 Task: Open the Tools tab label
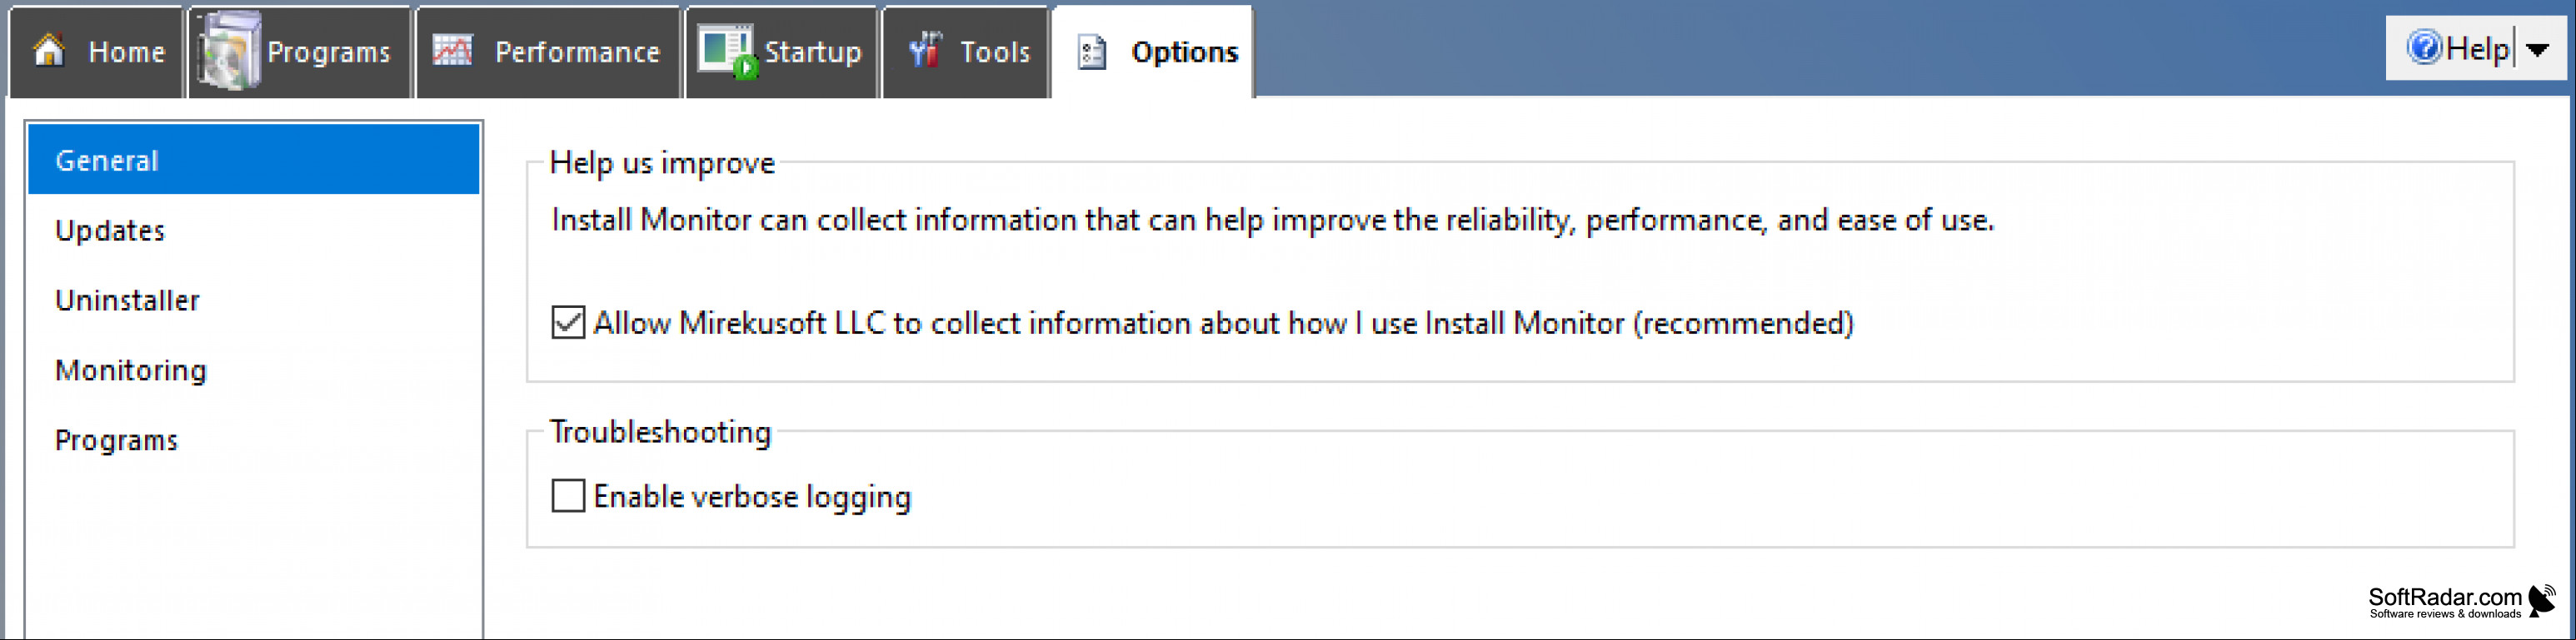[994, 52]
